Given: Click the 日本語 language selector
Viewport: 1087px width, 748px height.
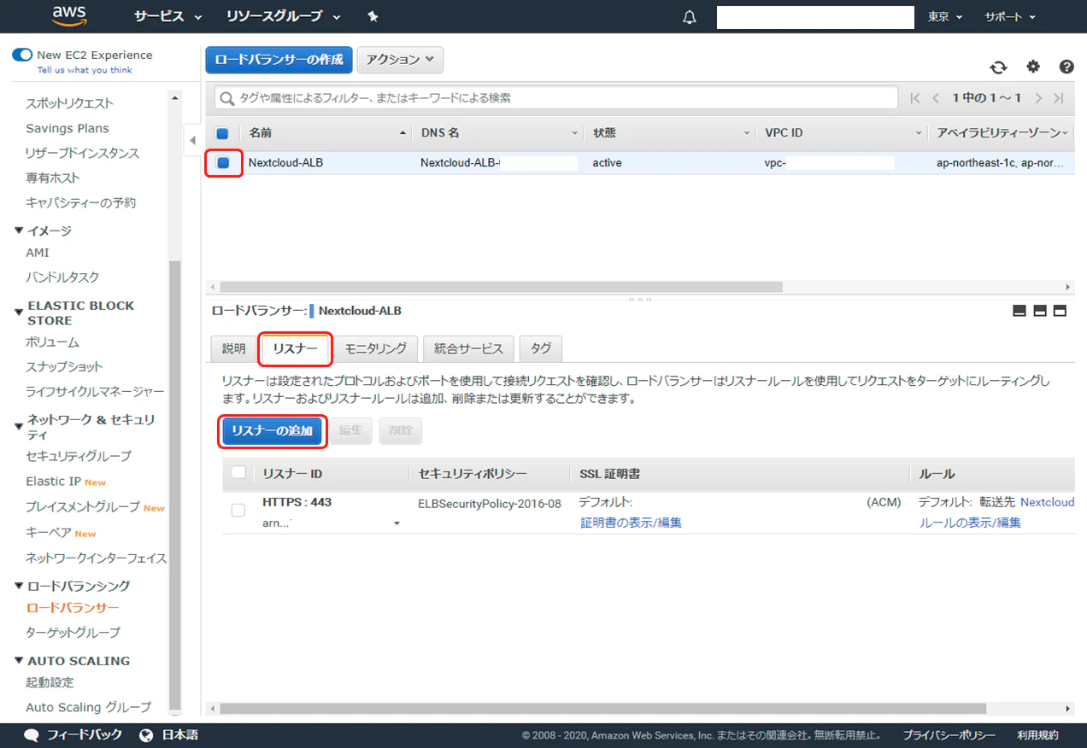Looking at the screenshot, I should coord(179,735).
